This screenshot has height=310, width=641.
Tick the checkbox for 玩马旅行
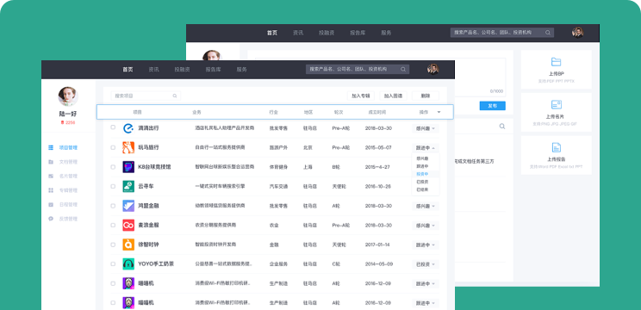(x=113, y=147)
